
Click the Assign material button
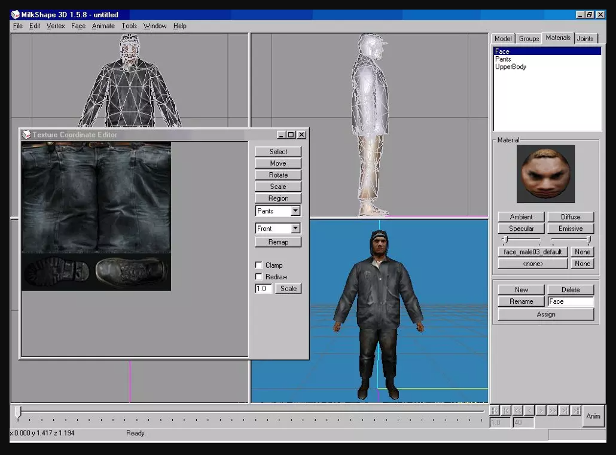pos(545,314)
